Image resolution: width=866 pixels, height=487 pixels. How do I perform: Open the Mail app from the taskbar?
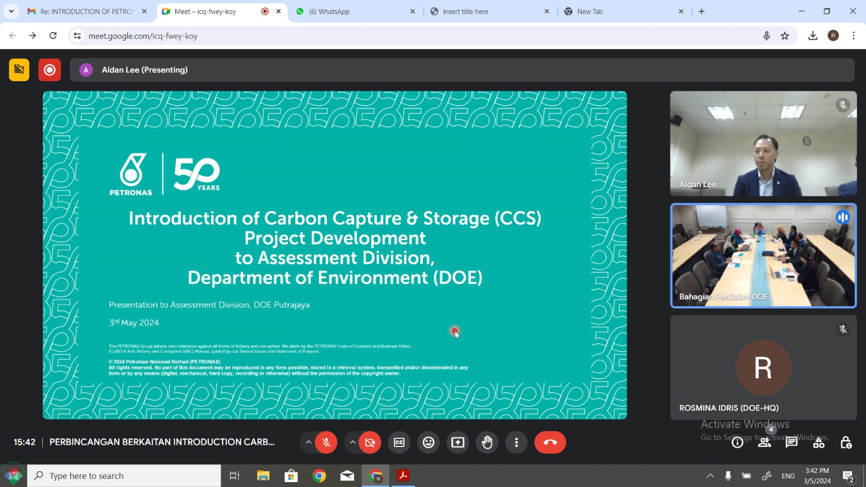(347, 476)
